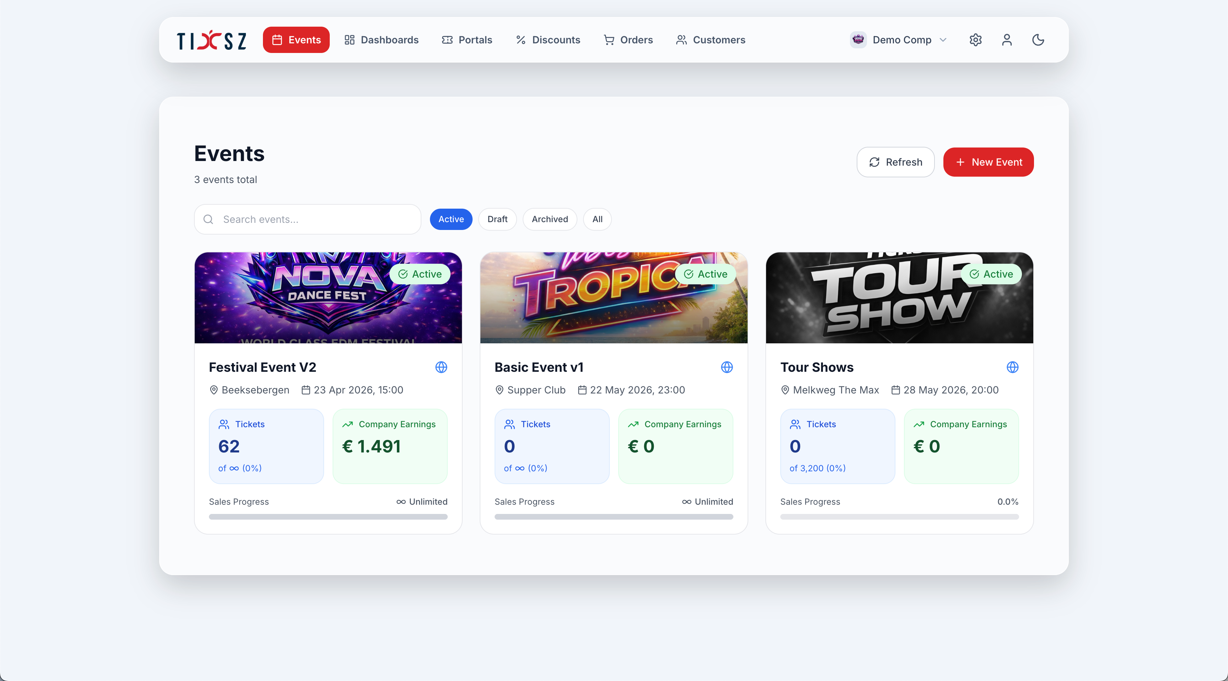Screen dimensions: 1228x681
Task: Navigate to the Orders section
Action: (628, 39)
